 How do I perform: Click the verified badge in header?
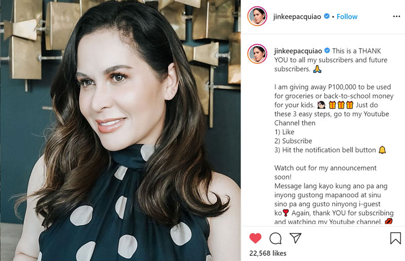click(327, 16)
